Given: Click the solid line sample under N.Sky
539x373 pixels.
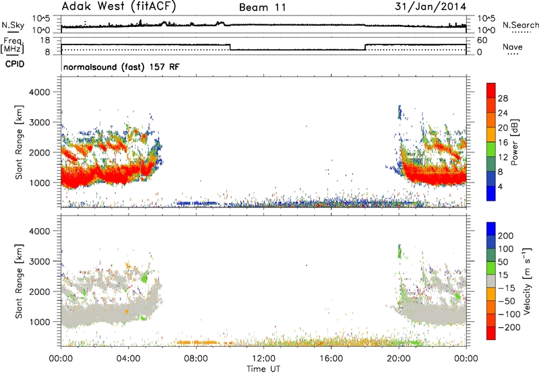Looking at the screenshot, I should click(x=13, y=32).
